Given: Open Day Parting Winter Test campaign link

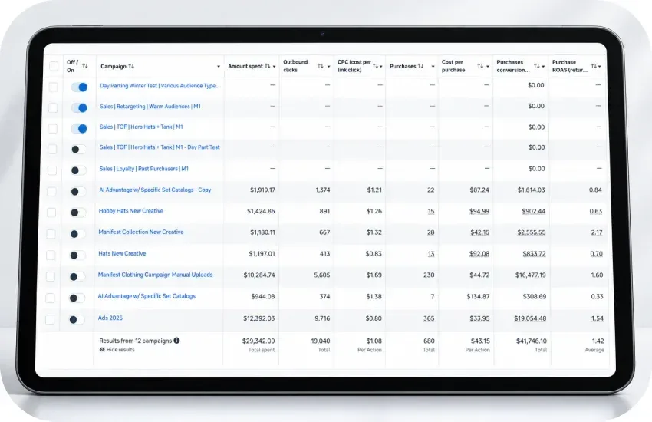Looking at the screenshot, I should [160, 86].
